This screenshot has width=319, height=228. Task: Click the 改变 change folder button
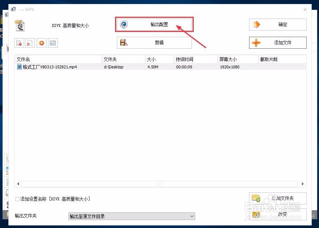(x=277, y=215)
